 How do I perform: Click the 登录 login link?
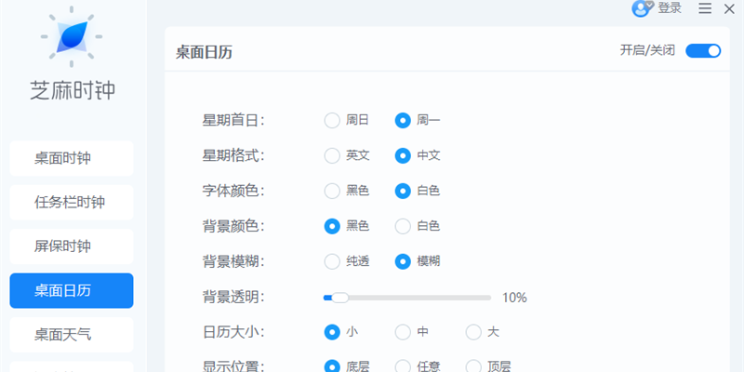coord(670,8)
